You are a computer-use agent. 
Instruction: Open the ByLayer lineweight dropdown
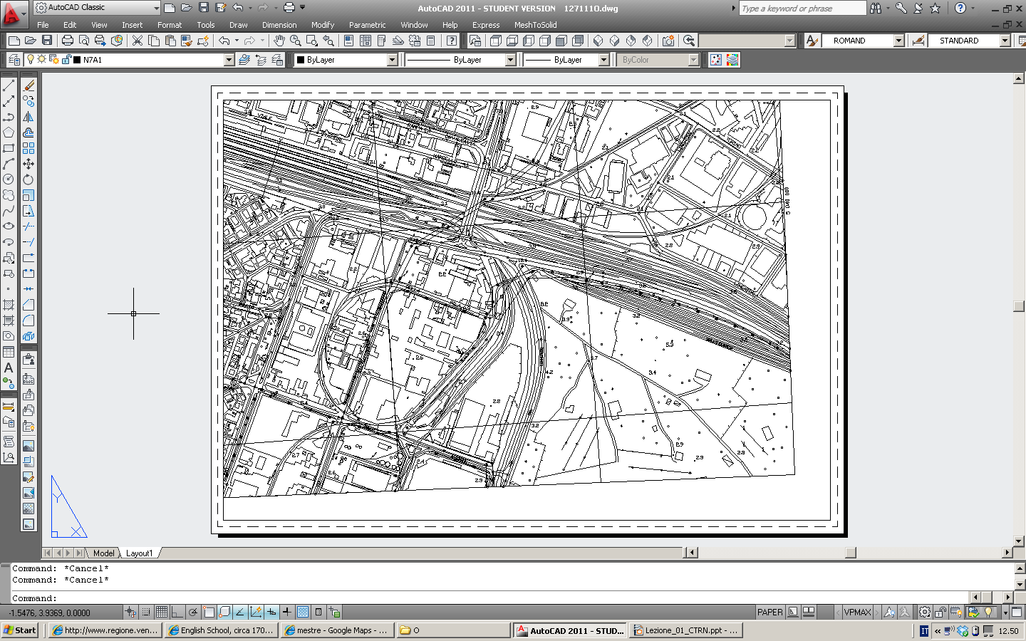pos(604,60)
